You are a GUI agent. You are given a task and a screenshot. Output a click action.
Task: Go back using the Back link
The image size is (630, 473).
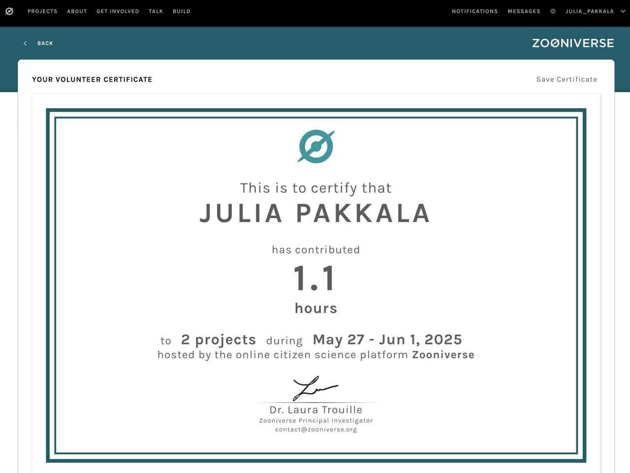tap(45, 43)
